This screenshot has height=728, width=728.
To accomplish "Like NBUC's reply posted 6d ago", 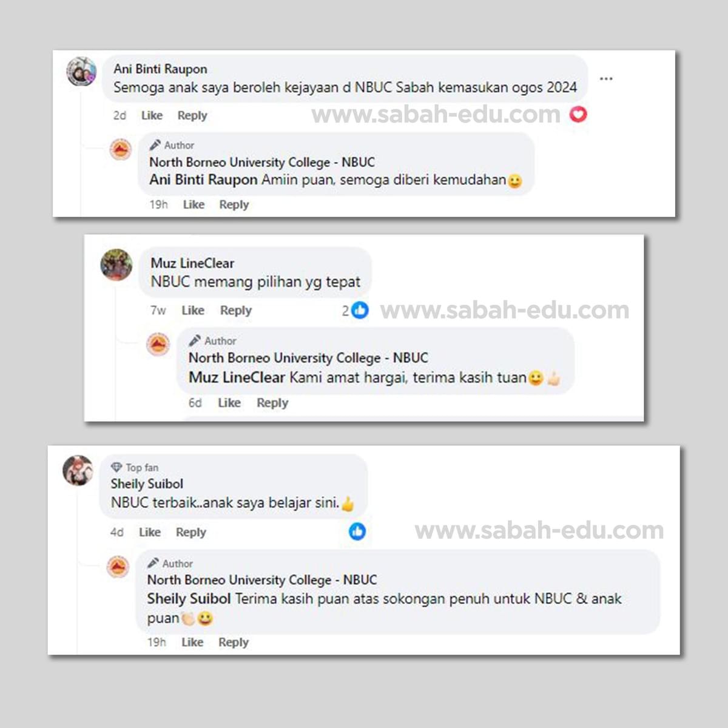I will click(229, 403).
